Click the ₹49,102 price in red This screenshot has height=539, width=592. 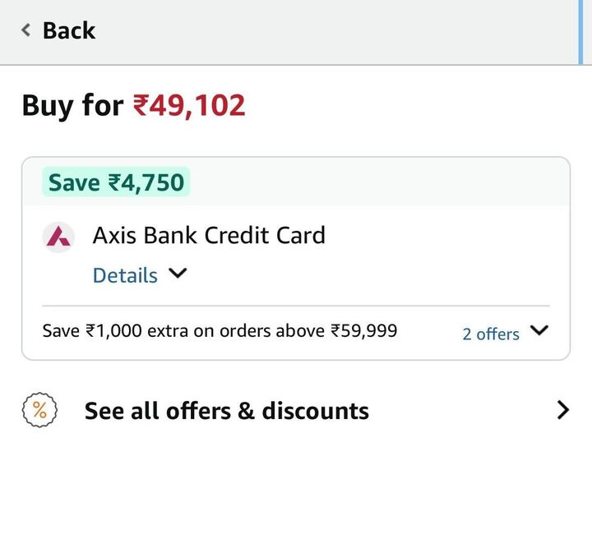coord(189,106)
